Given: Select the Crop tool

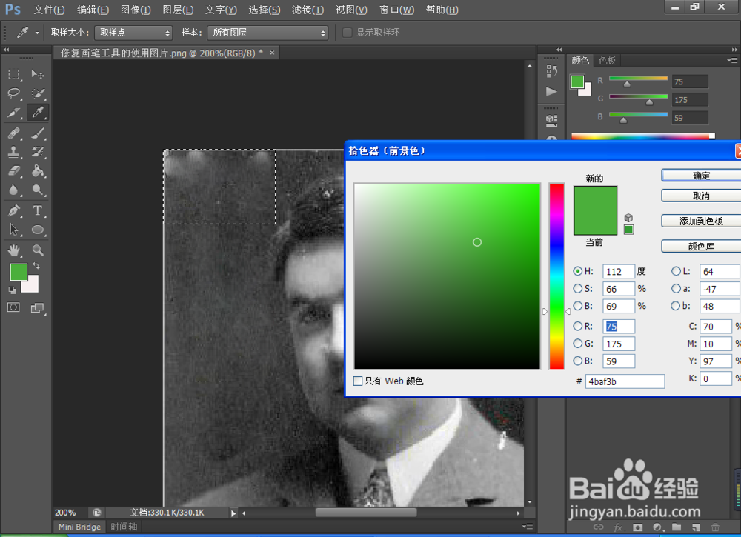Looking at the screenshot, I should (13, 113).
